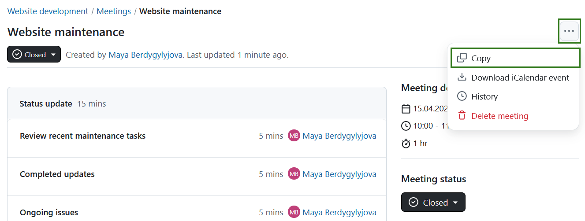Click the stopwatch icon next to 1 hr
This screenshot has height=221, width=585.
406,143
